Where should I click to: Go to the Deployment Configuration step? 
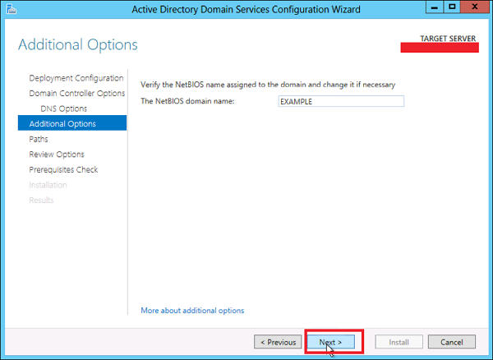click(76, 78)
